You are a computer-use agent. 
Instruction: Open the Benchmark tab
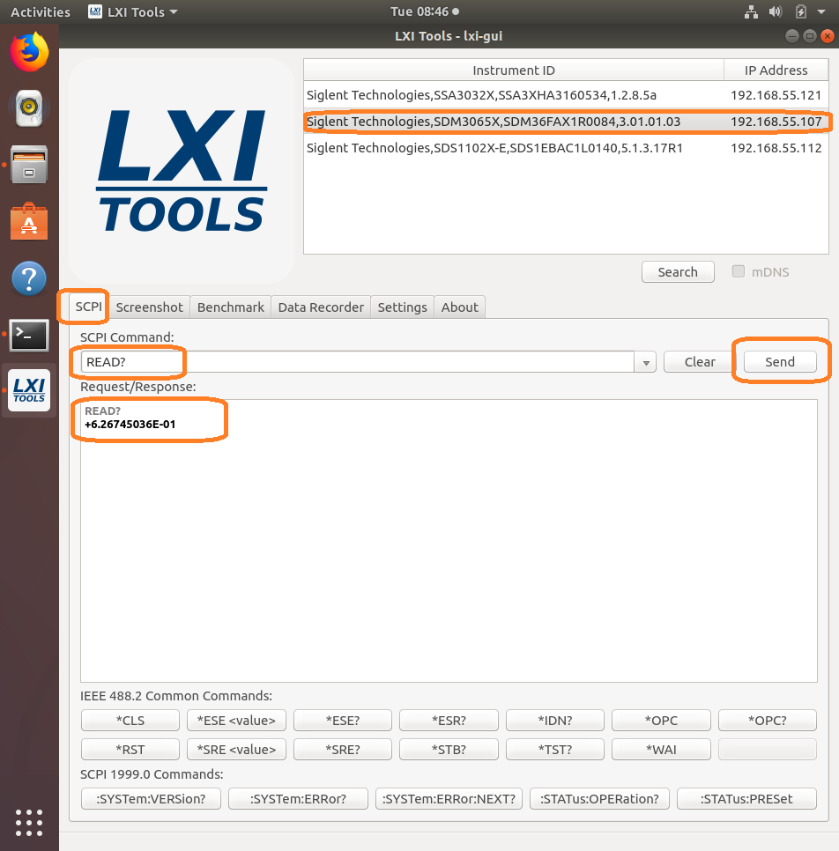click(x=230, y=307)
